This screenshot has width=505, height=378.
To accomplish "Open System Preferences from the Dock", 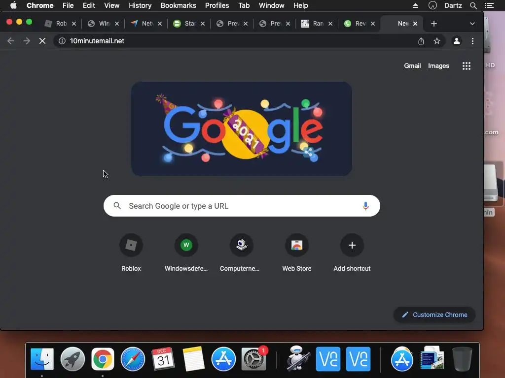I will (x=254, y=359).
